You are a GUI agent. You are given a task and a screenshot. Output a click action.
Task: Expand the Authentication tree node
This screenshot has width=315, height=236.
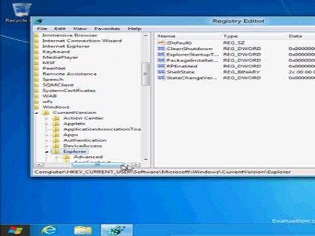coord(47,140)
